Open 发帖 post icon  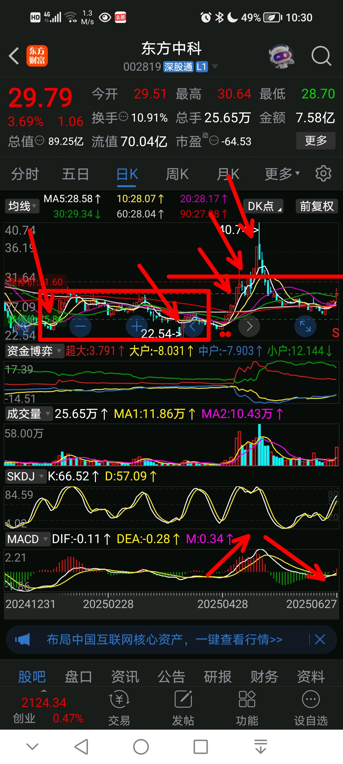click(x=183, y=708)
